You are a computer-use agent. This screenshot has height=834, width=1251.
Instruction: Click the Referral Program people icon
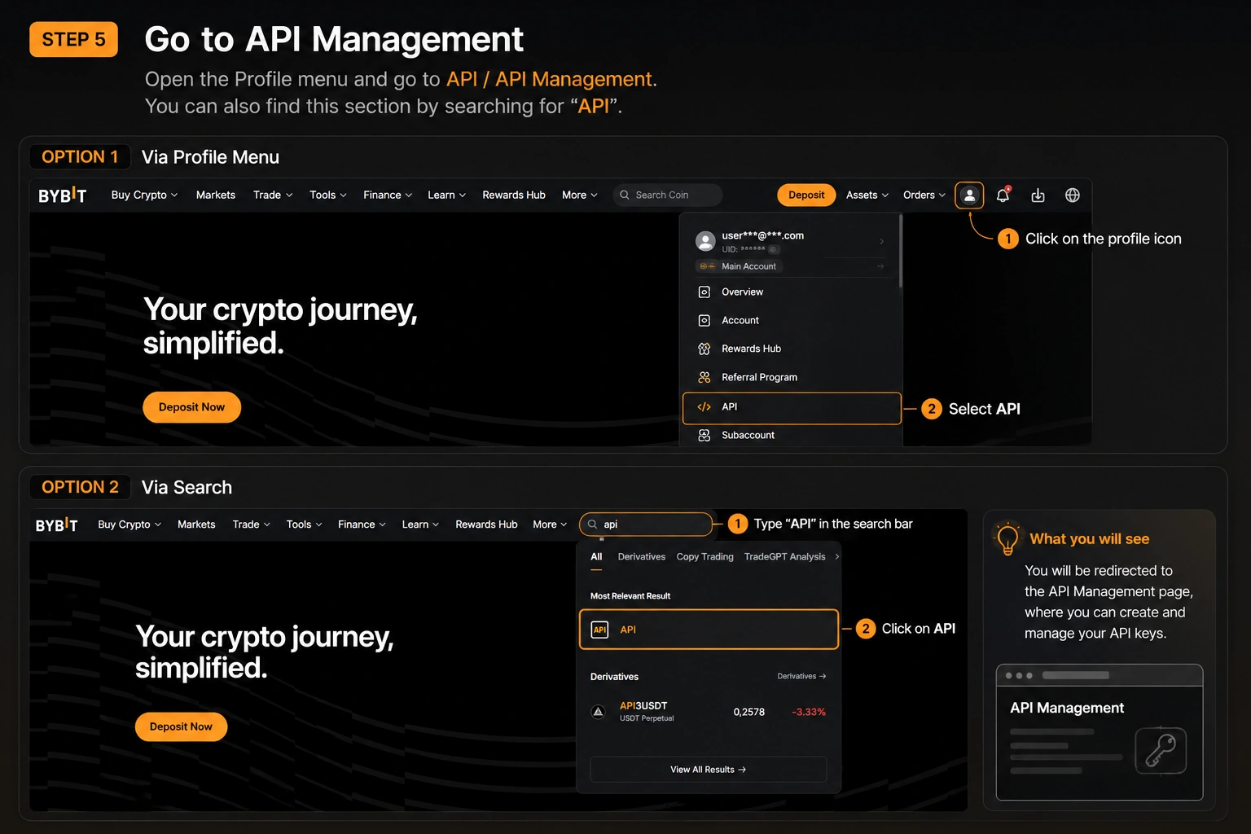[705, 377]
